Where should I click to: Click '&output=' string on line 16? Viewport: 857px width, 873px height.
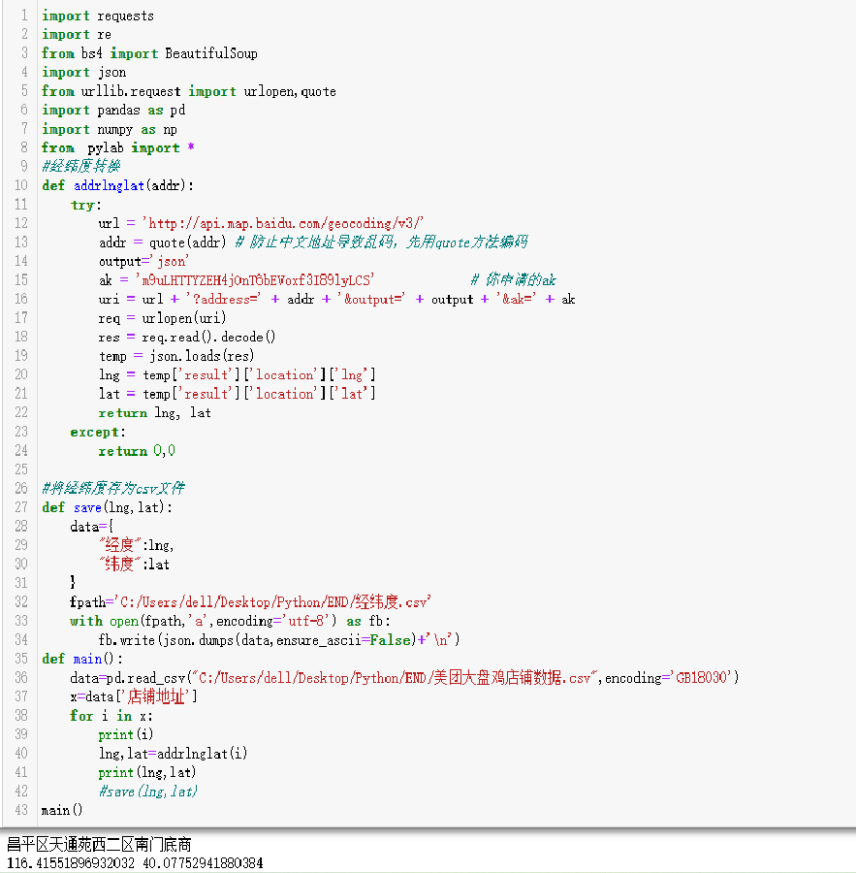pos(370,300)
